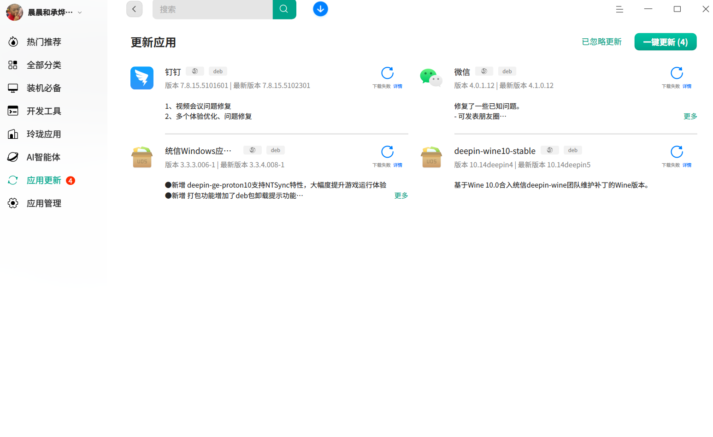Click the UOS box icon beside deepin-wine10-stable
713x437 pixels.
point(431,157)
